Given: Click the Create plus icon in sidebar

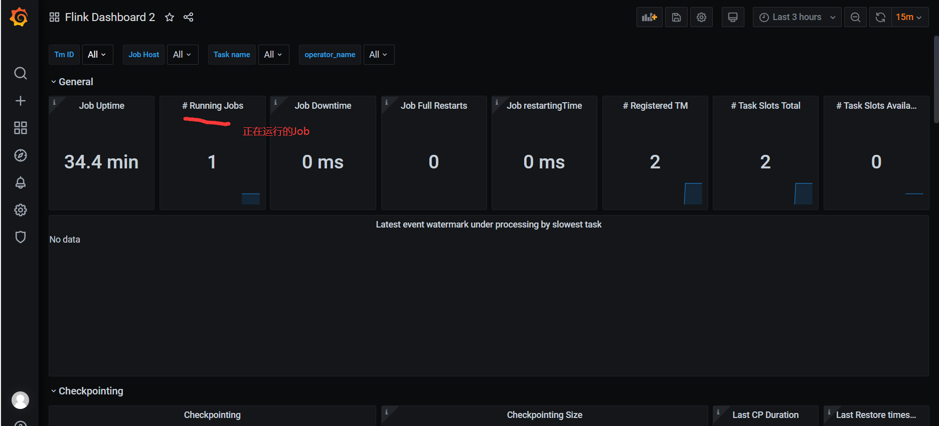Looking at the screenshot, I should (21, 101).
